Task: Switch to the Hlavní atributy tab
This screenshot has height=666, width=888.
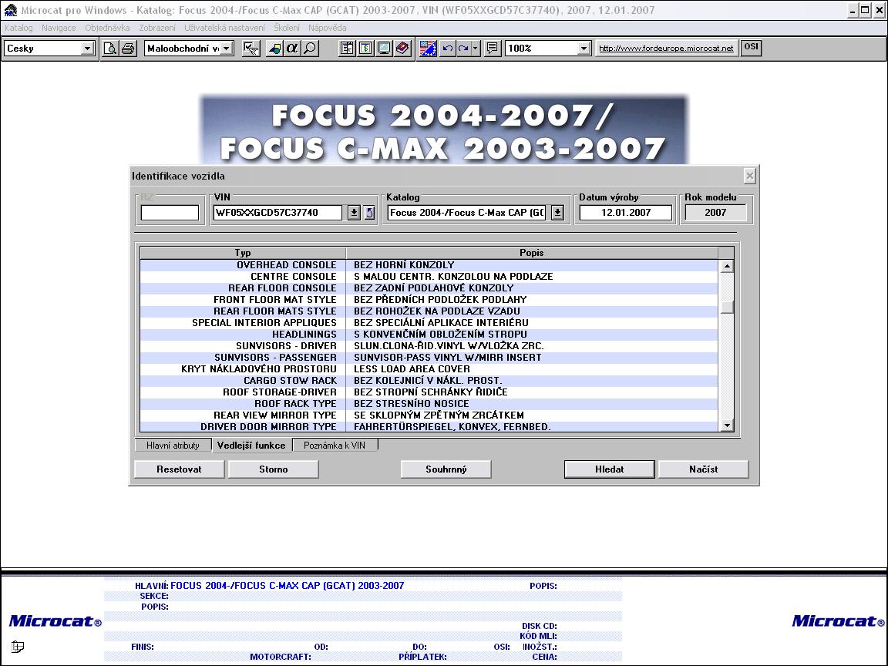Action: click(173, 445)
